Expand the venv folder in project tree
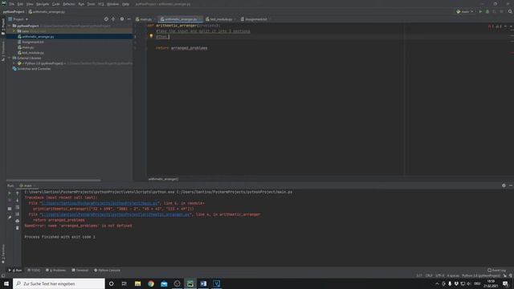The image size is (514, 289). tap(14, 31)
